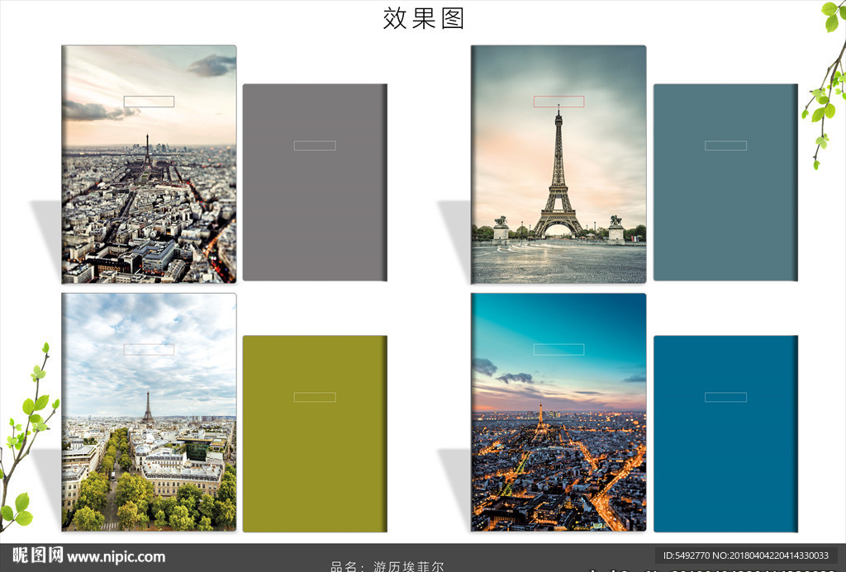Click label box on olive green cover
Screen dimensions: 846x572
(315, 397)
